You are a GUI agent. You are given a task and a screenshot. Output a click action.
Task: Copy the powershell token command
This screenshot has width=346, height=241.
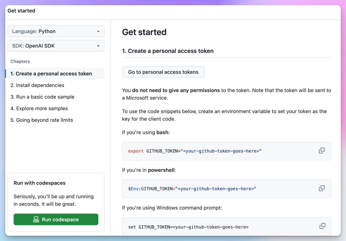pos(322,188)
